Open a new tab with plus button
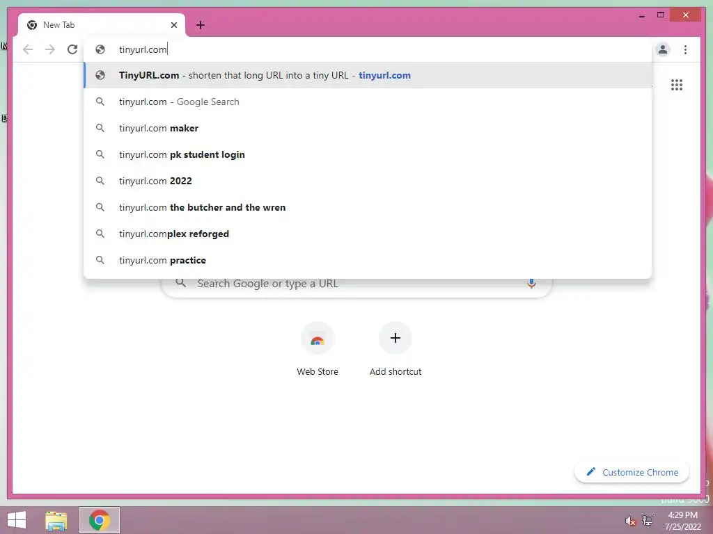Image resolution: width=713 pixels, height=534 pixels. pos(201,25)
